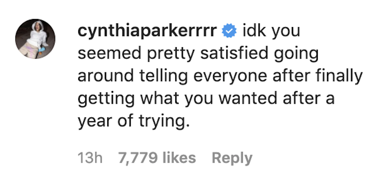Open the cynthiaparkerrrr username link
This screenshot has height=183, width=374.
(x=147, y=31)
